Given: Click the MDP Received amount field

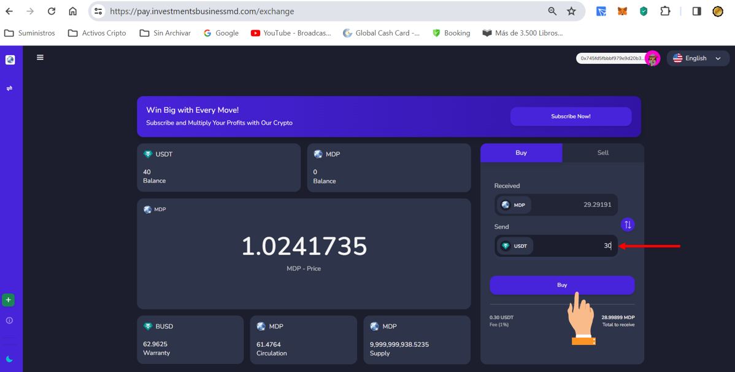Looking at the screenshot, I should point(577,205).
